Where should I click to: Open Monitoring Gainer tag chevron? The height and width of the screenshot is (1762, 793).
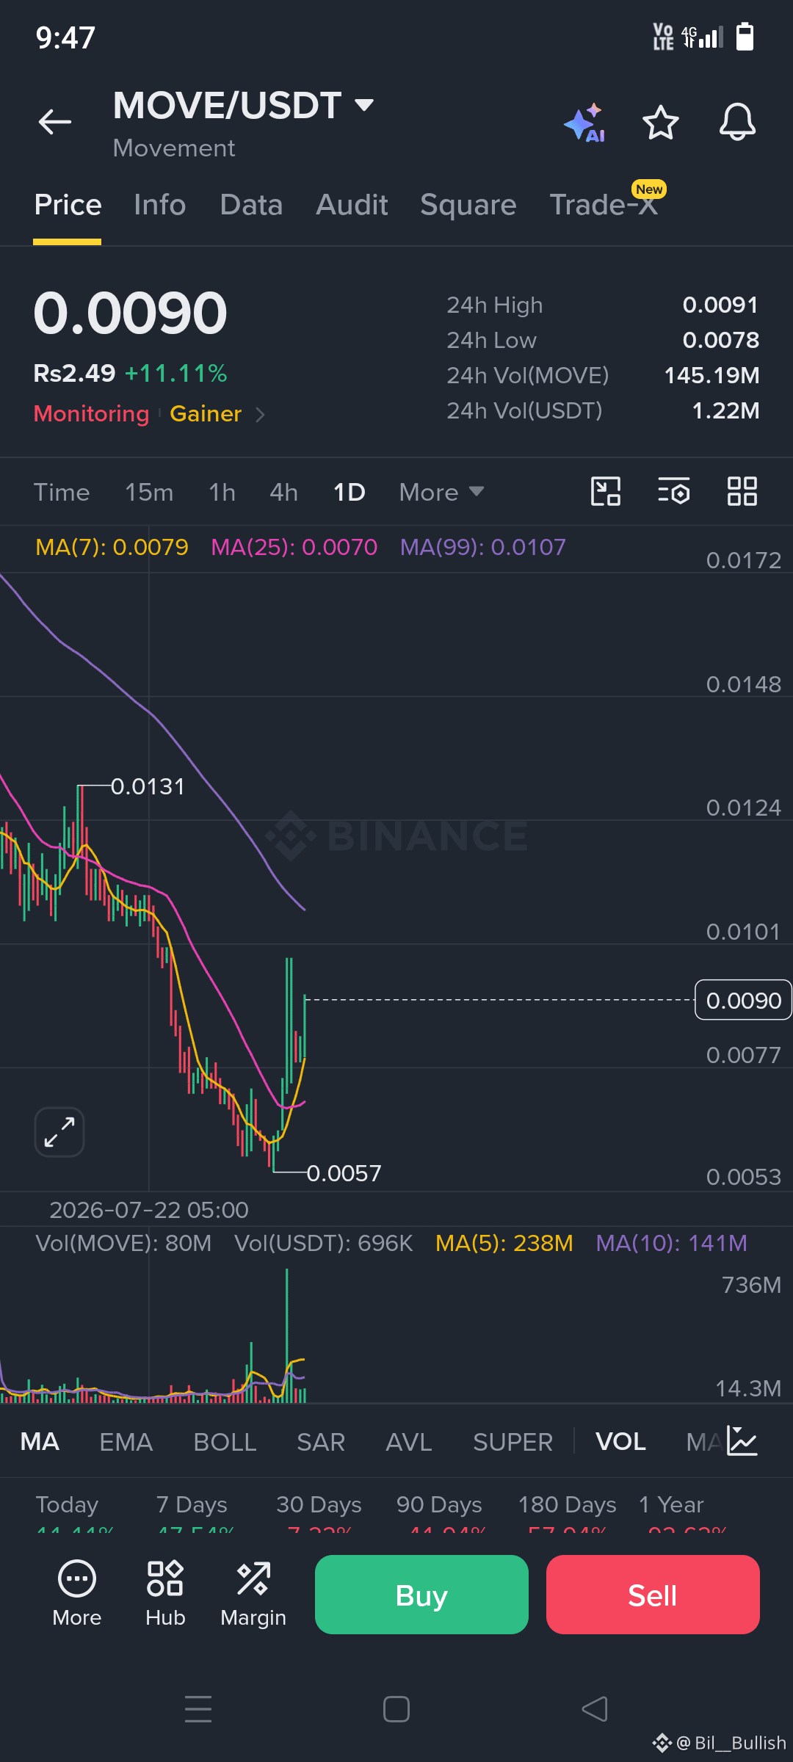(260, 415)
